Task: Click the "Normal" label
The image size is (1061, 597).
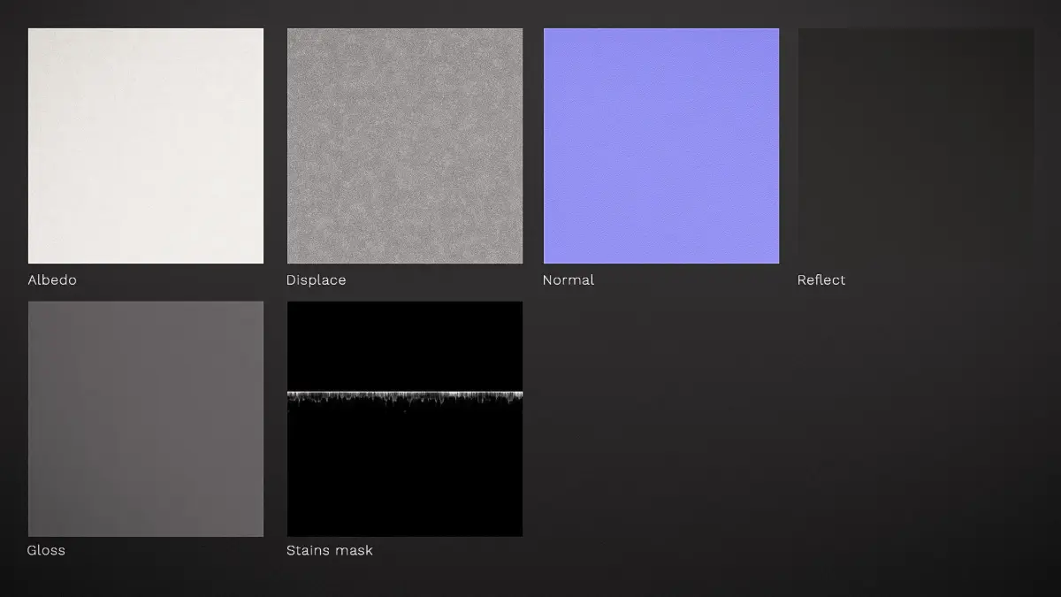Action: pos(568,279)
